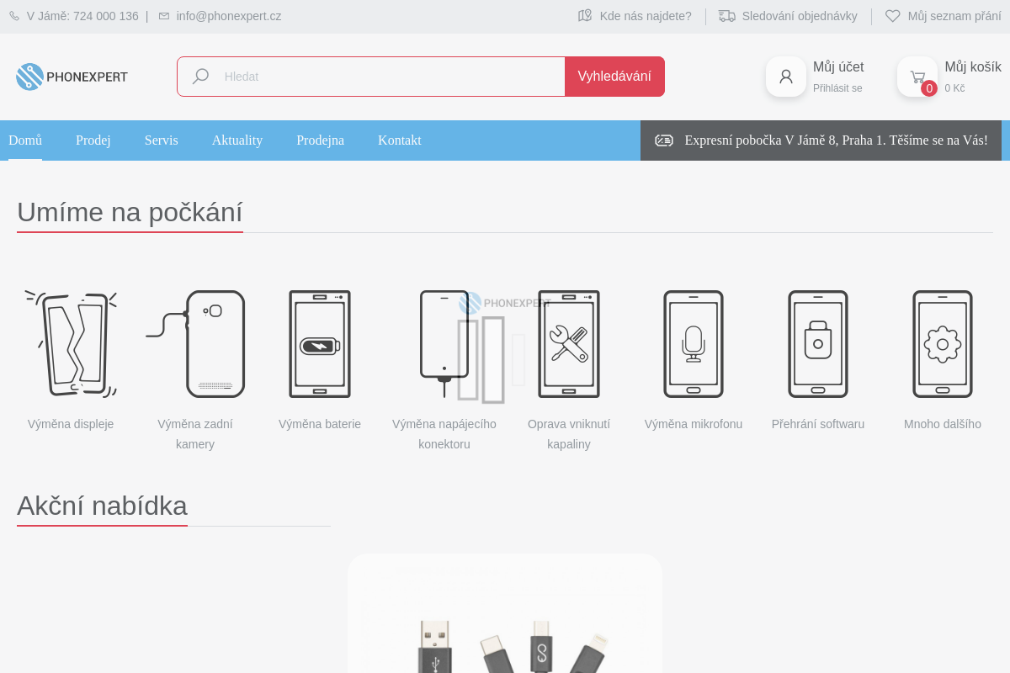Focus the Hledat search input field
Screen dimensions: 1010x673
point(371,77)
